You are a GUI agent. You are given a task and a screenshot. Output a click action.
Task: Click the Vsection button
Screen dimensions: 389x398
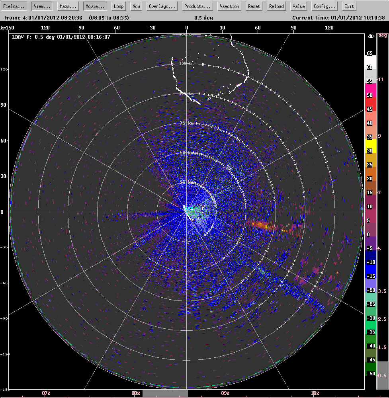(229, 6)
